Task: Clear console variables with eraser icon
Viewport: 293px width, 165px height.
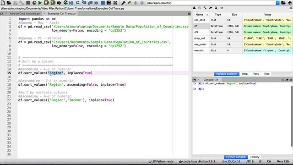Action: (x=287, y=80)
